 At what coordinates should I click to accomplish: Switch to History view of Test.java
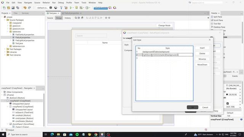tap(68, 18)
